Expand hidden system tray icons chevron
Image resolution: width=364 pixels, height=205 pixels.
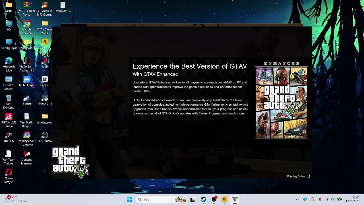pos(297,200)
